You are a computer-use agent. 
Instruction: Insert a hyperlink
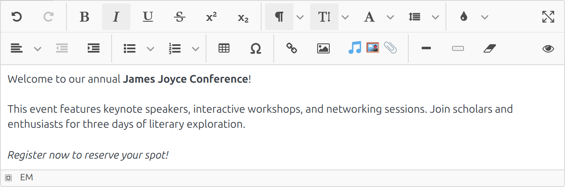pyautogui.click(x=292, y=48)
